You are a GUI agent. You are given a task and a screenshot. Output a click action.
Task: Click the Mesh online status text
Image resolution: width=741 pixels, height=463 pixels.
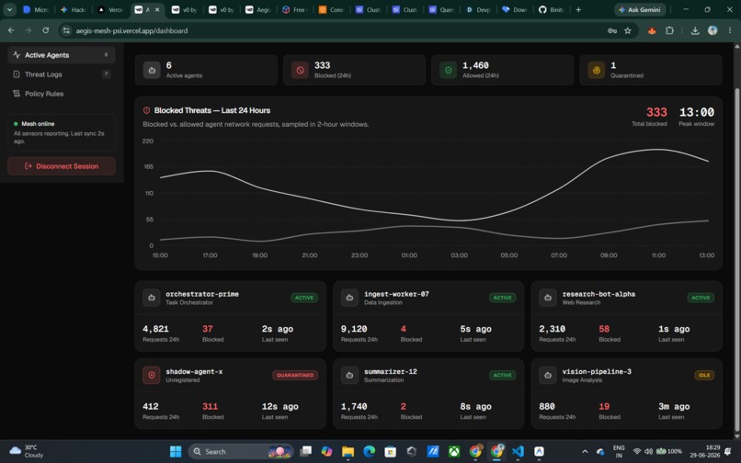click(x=38, y=124)
